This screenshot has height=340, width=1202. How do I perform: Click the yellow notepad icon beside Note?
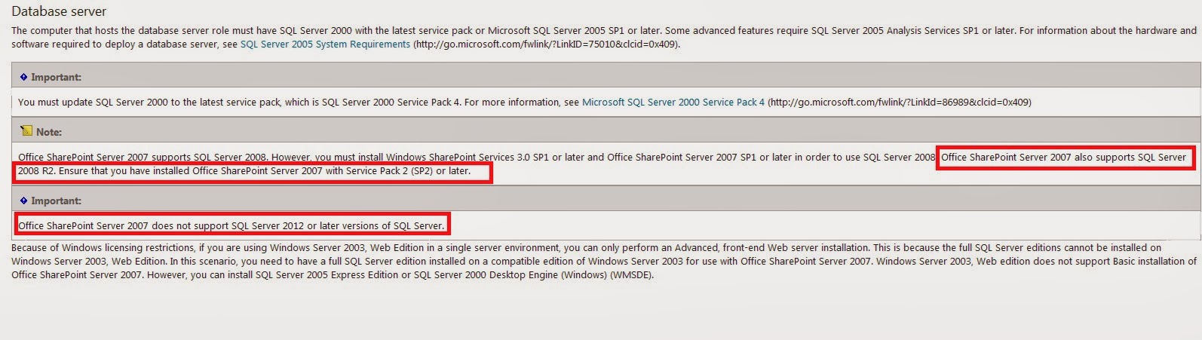[x=26, y=131]
